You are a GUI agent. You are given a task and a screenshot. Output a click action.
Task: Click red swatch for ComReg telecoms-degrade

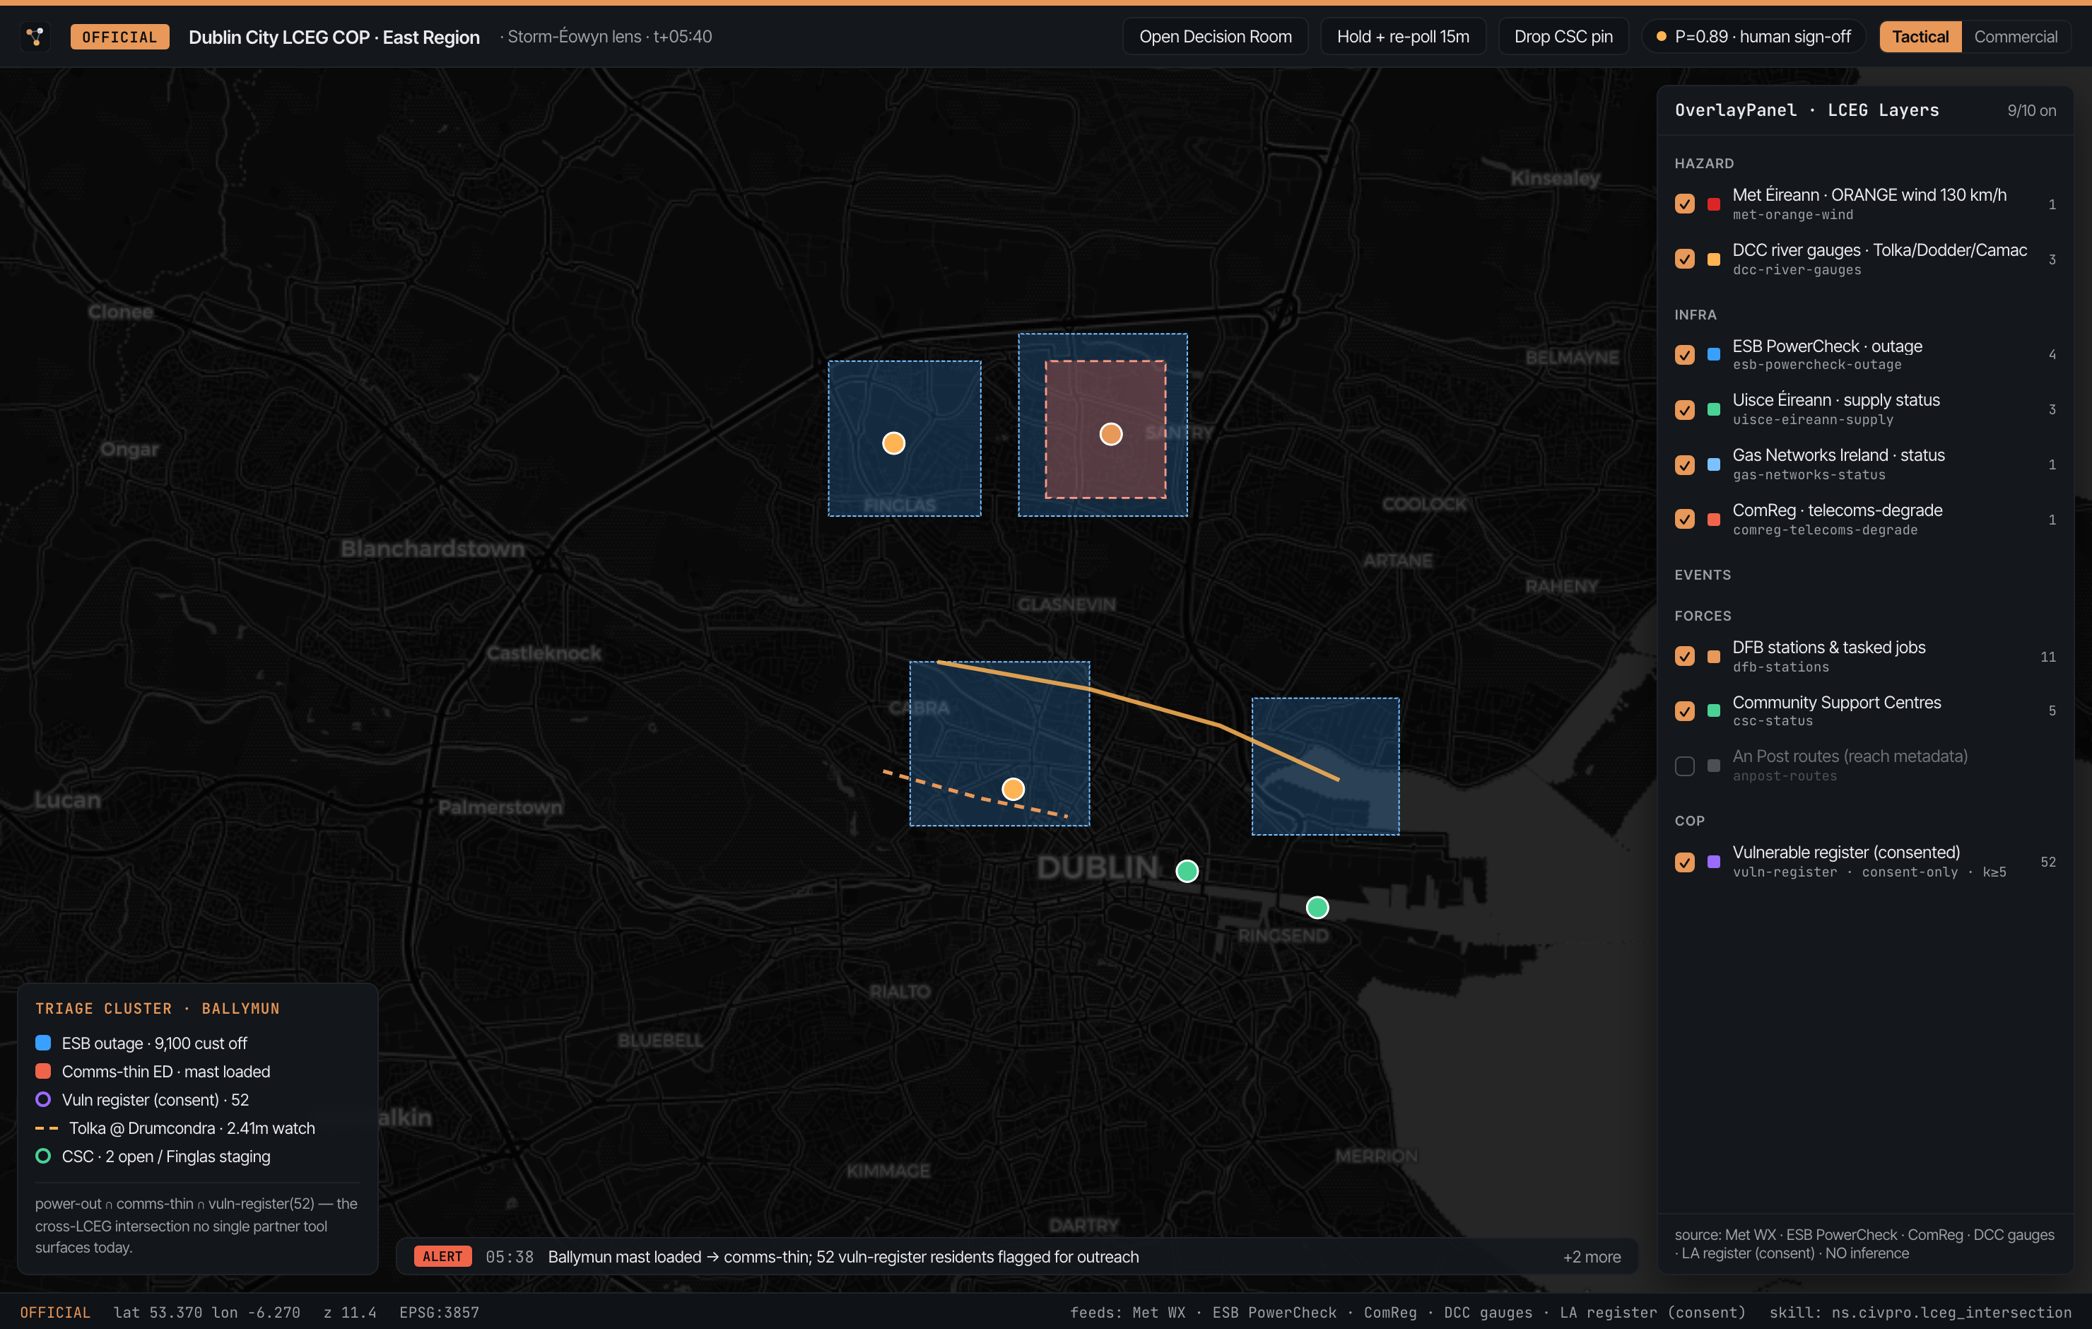[x=1713, y=519]
